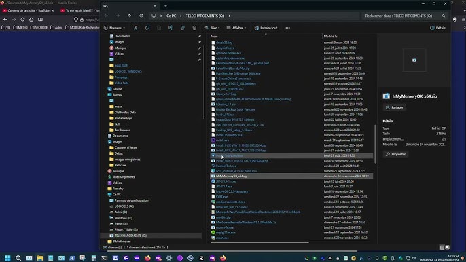Select the G:\ Explorer tab
This screenshot has width=466, height=262.
coord(130,6)
